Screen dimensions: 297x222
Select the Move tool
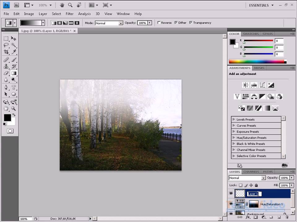click(13, 39)
